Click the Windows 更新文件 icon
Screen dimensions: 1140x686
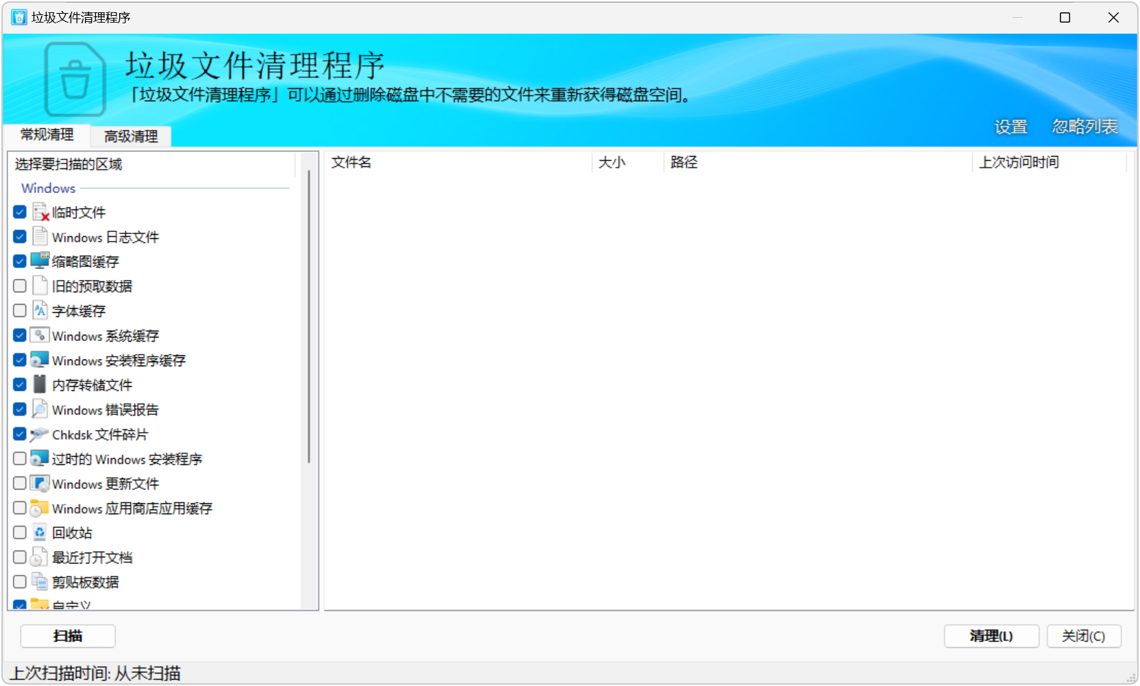(40, 483)
